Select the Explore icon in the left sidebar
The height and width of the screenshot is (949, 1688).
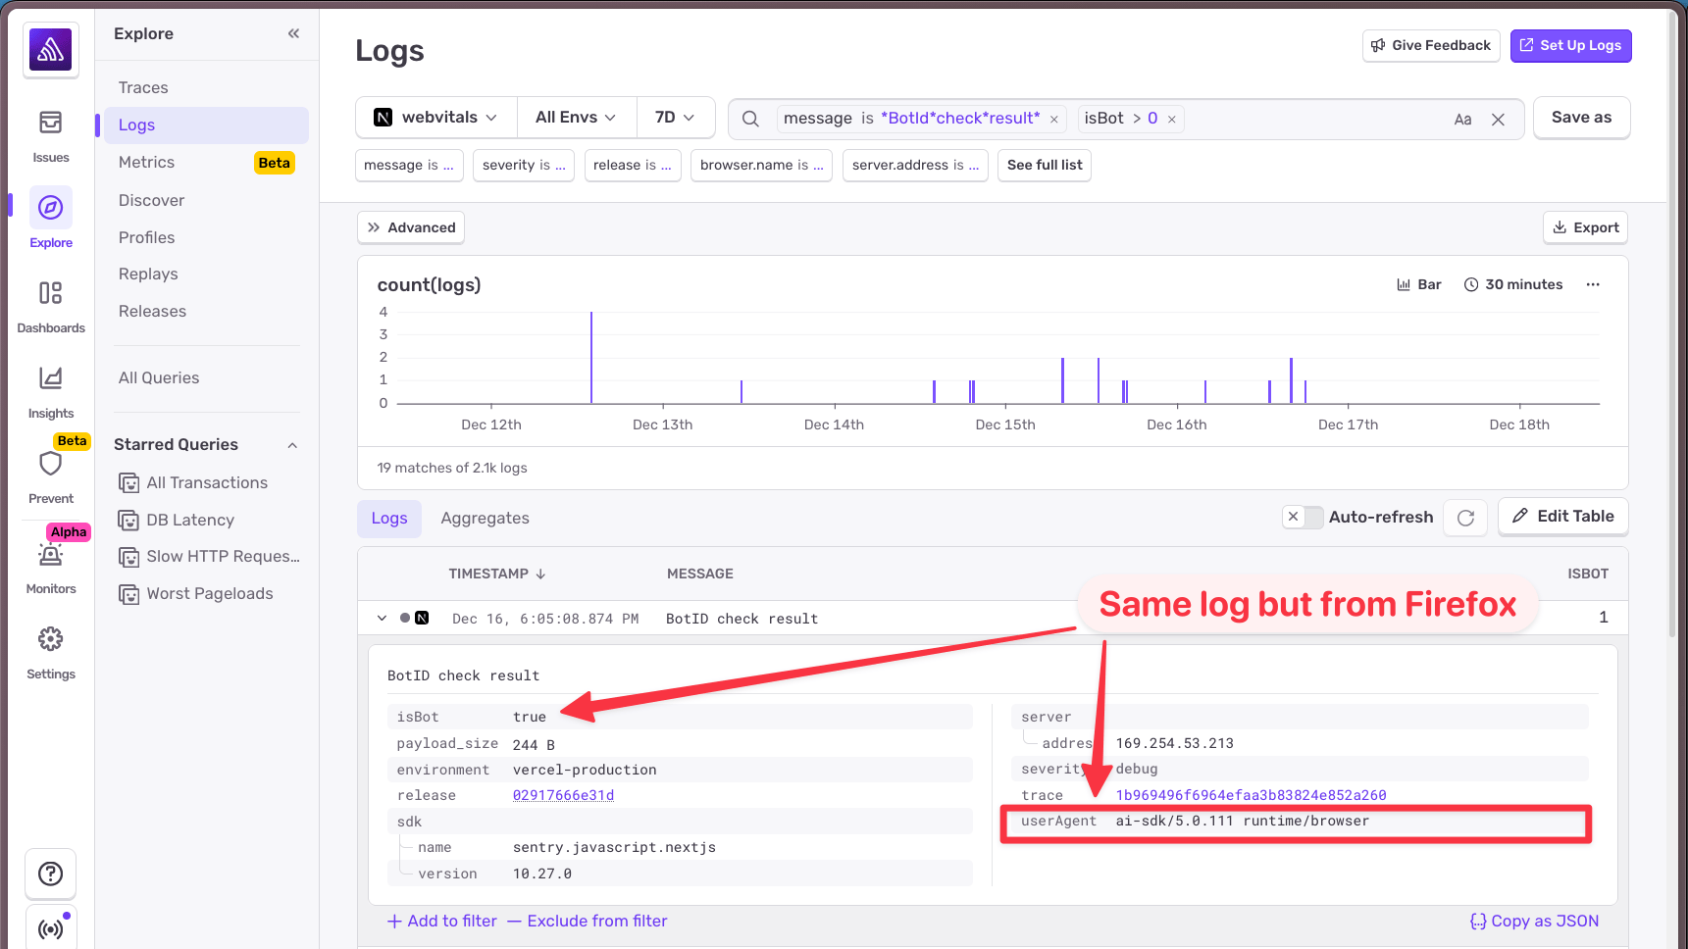50,209
